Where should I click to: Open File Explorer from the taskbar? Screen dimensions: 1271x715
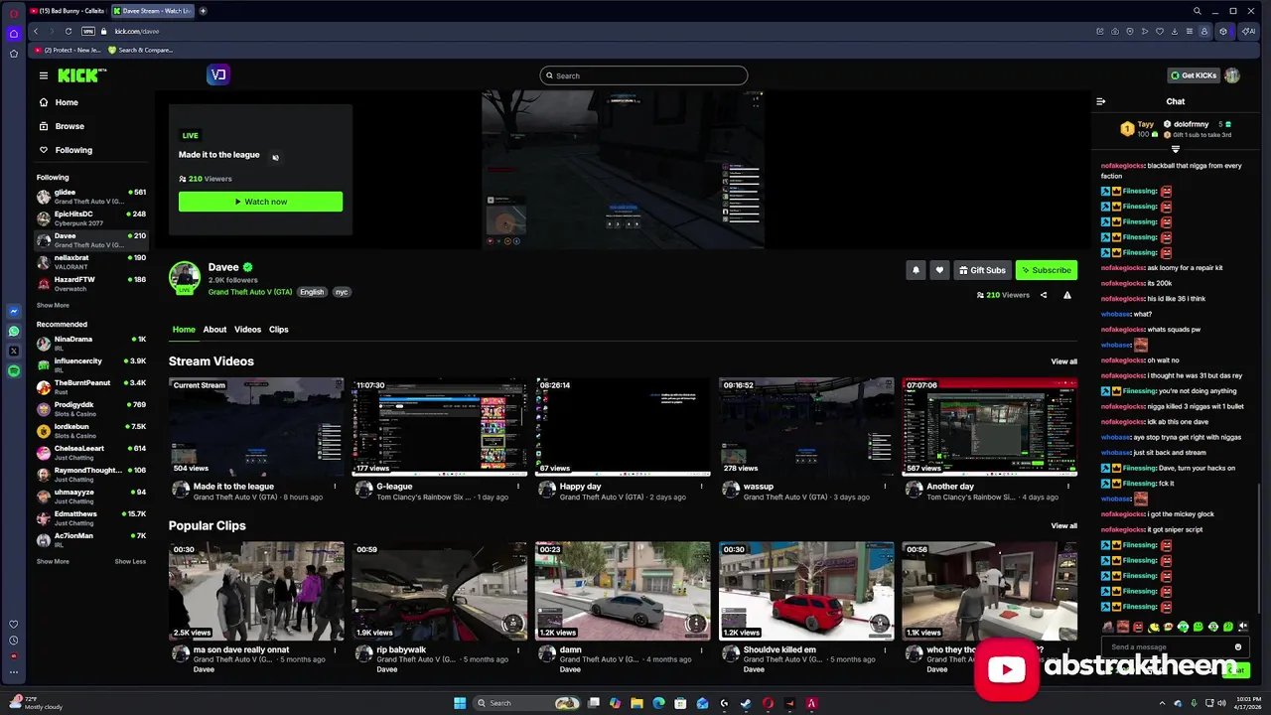(x=636, y=703)
